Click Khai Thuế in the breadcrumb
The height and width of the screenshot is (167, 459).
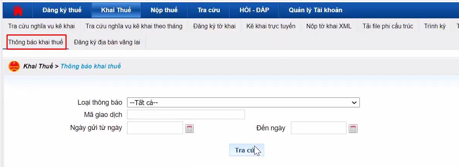pos(38,66)
